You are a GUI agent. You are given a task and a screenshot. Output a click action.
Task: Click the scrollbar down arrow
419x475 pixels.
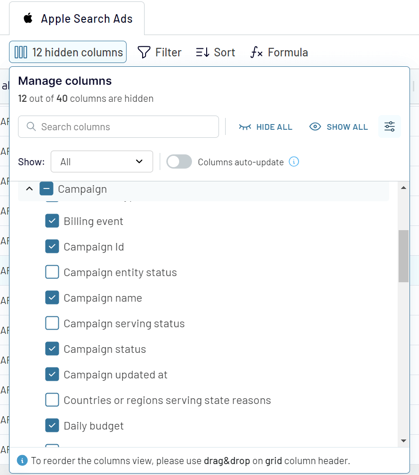403,441
